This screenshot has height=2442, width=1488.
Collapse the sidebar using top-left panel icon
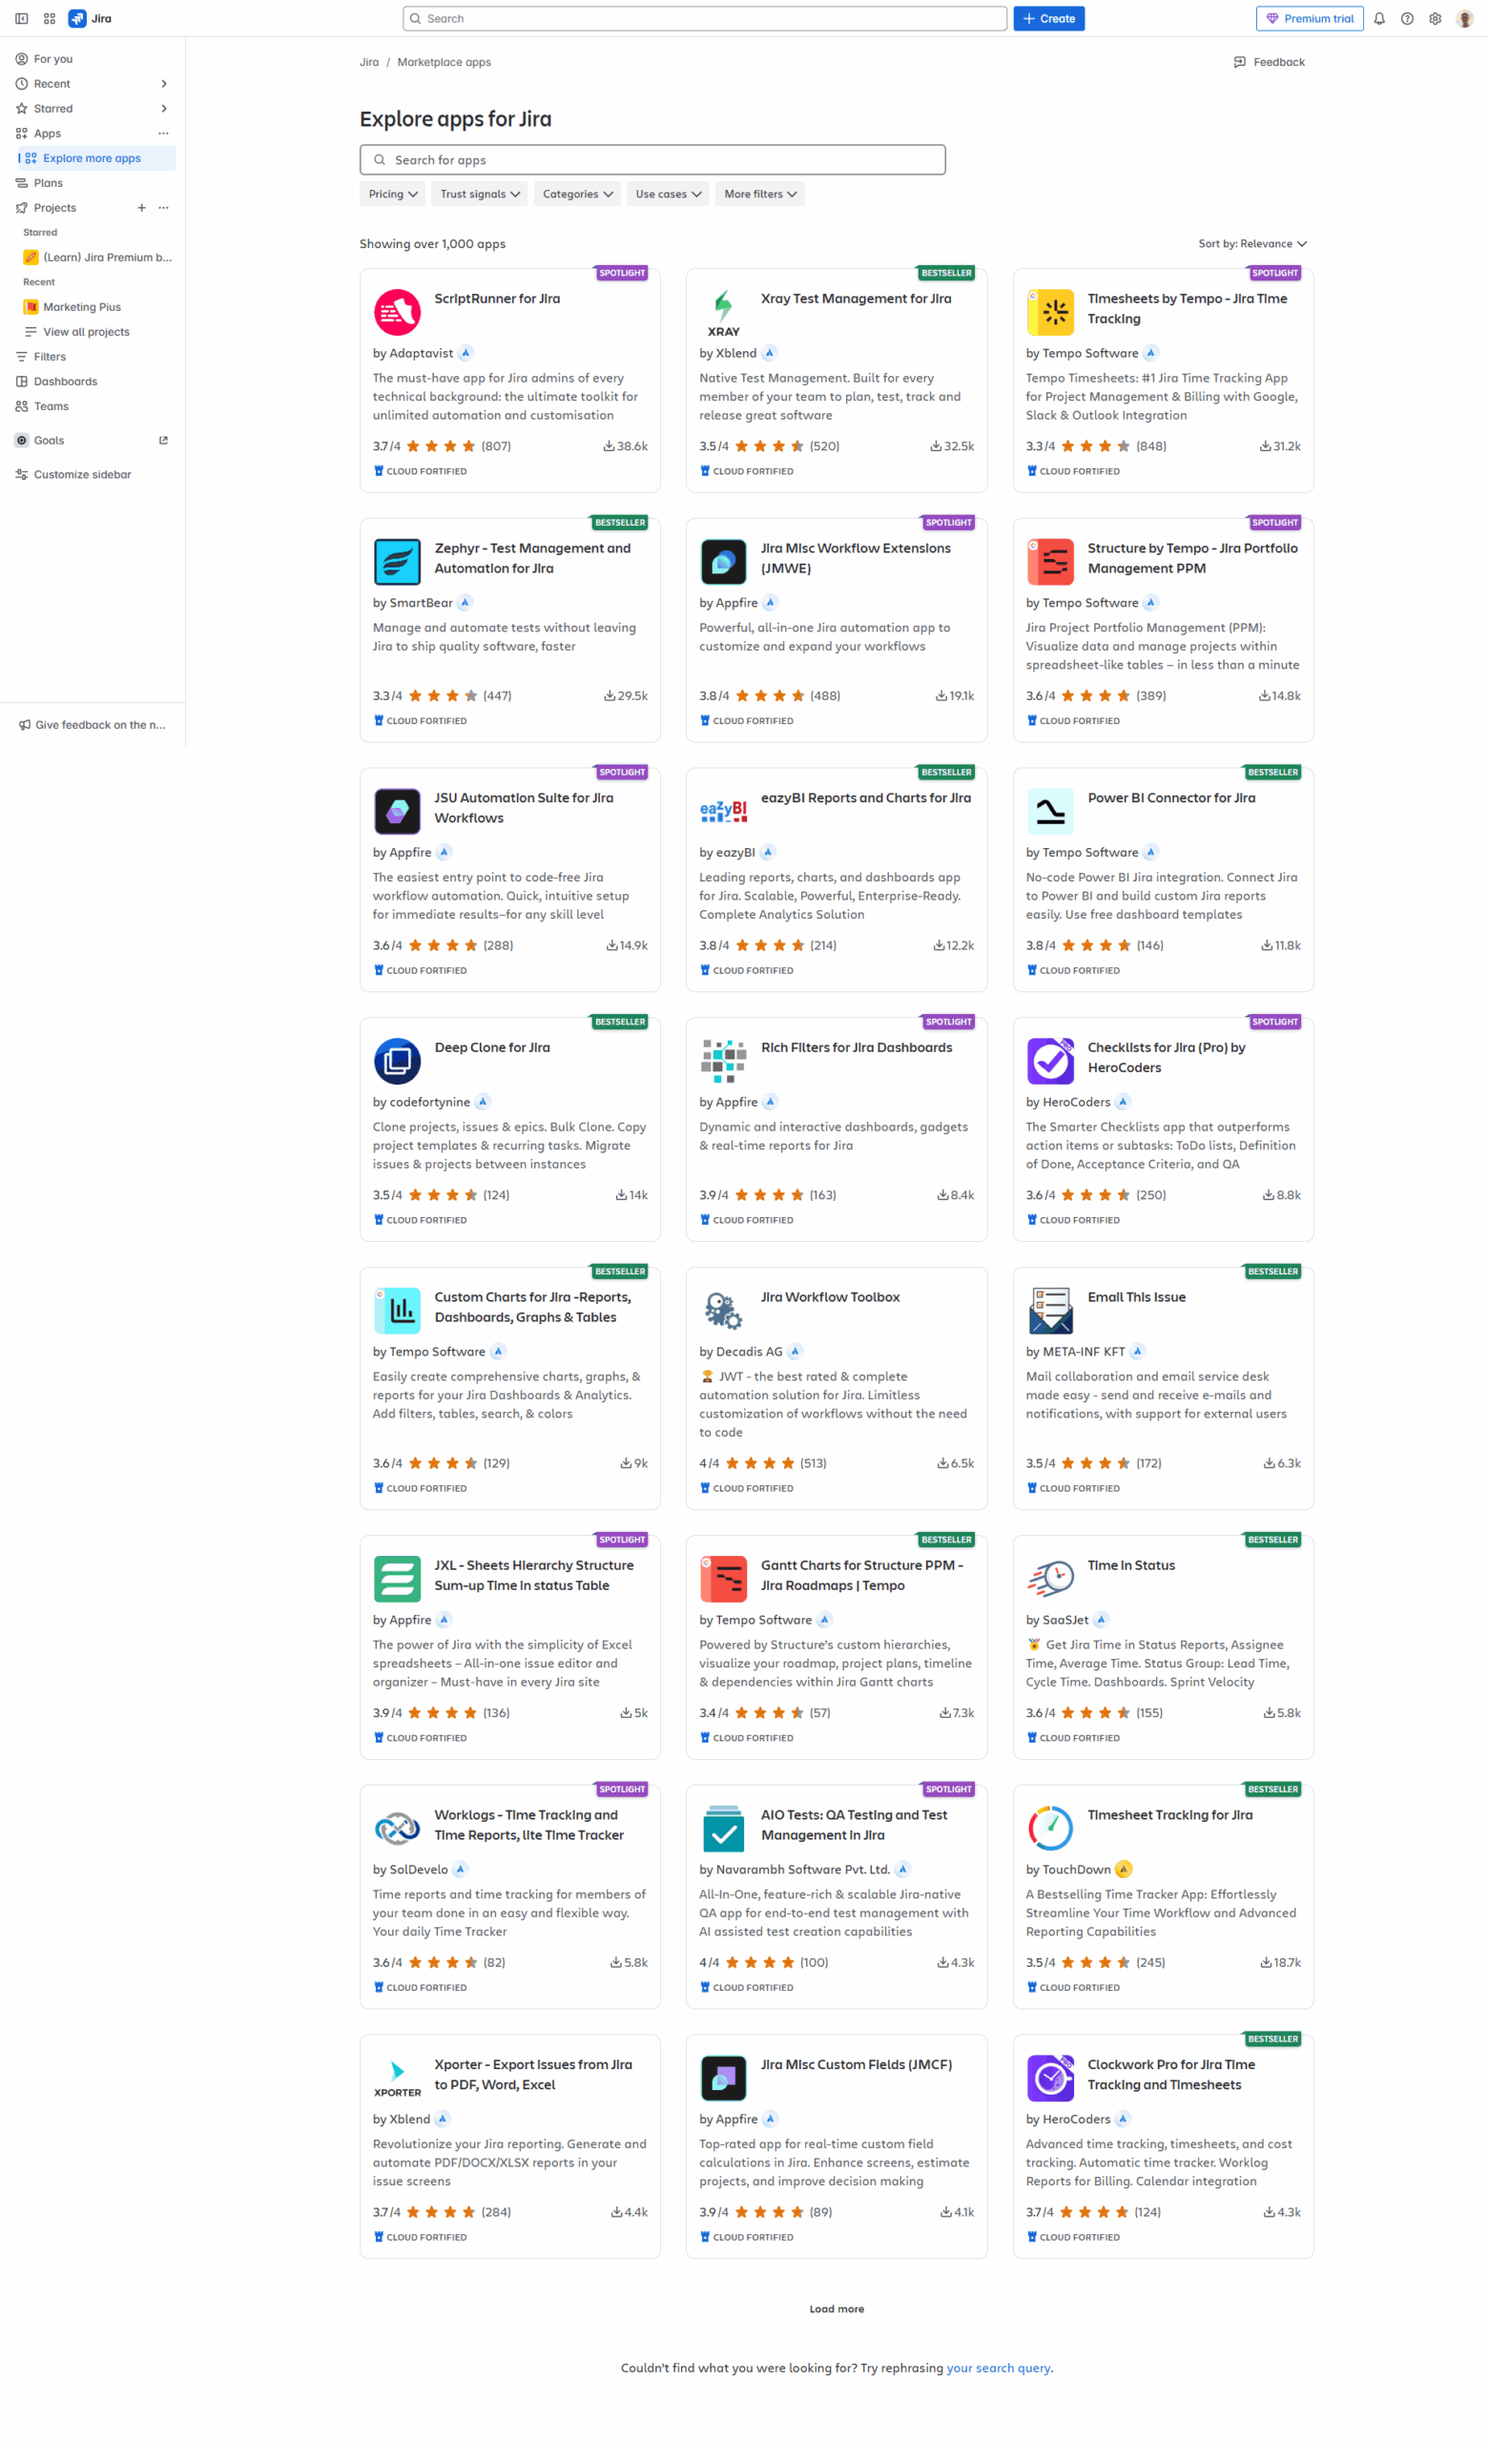click(x=22, y=19)
